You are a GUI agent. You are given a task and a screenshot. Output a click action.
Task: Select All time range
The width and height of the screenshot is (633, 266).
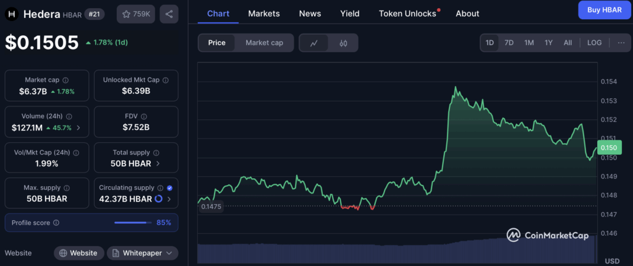pyautogui.click(x=568, y=43)
